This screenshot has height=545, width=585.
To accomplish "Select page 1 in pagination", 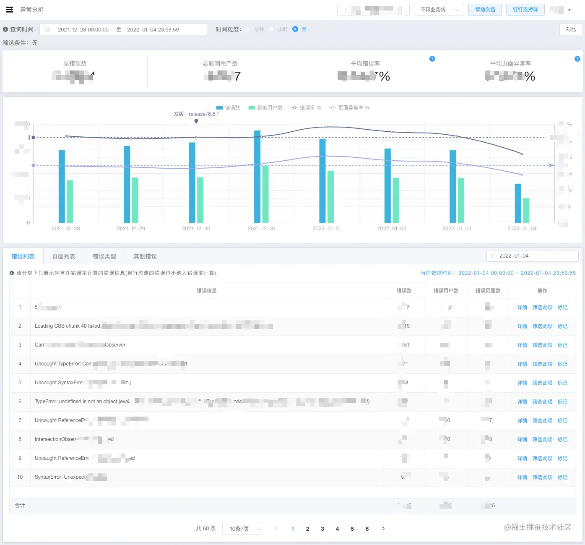I will [293, 529].
